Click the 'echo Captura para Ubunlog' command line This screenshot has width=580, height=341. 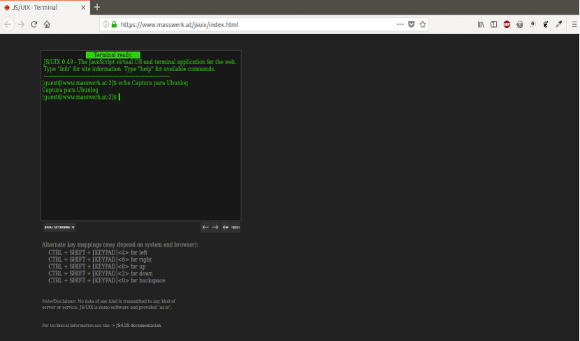click(x=115, y=83)
